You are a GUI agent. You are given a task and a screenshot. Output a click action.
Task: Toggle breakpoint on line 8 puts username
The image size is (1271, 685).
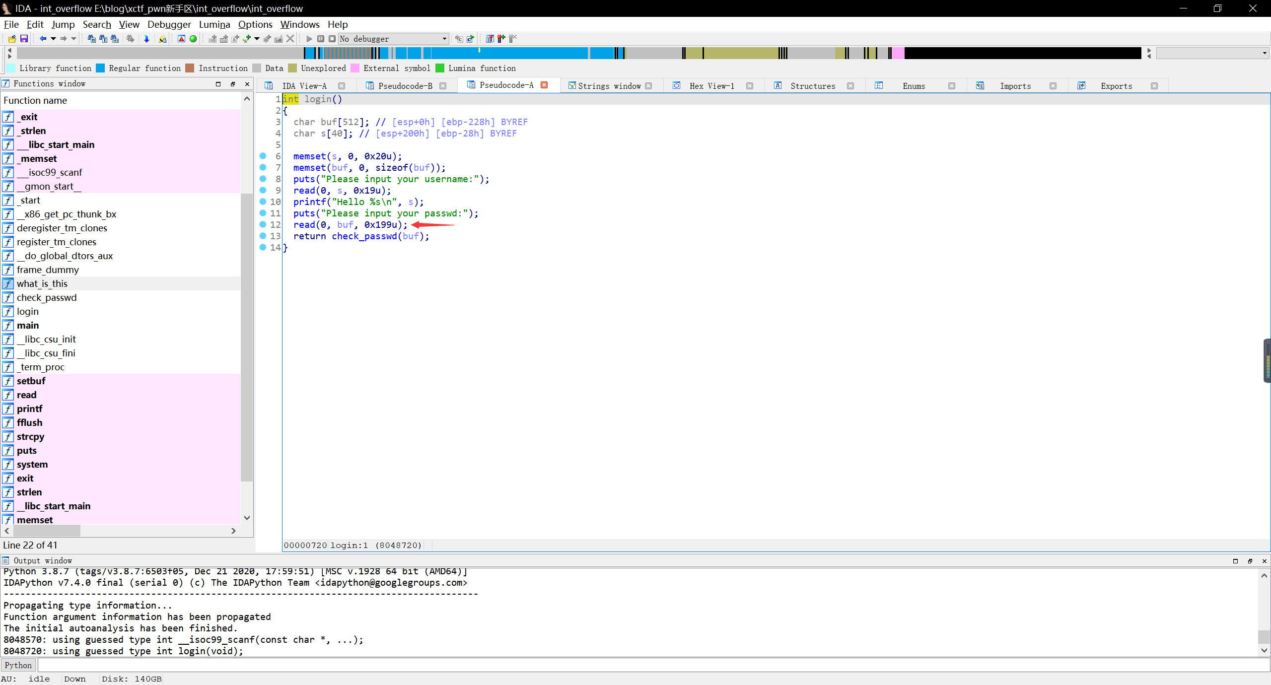point(263,179)
